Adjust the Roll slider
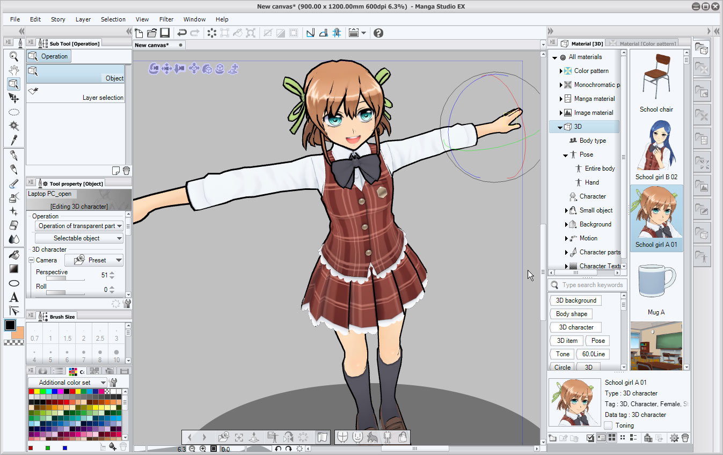 point(65,292)
